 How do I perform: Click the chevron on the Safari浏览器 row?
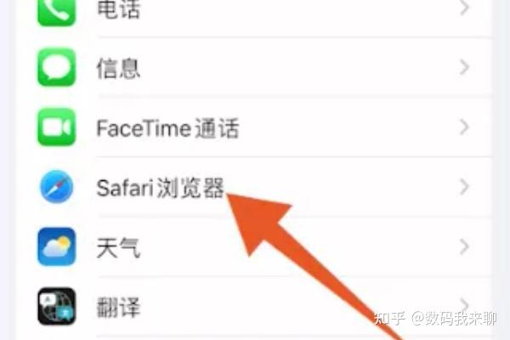[464, 187]
